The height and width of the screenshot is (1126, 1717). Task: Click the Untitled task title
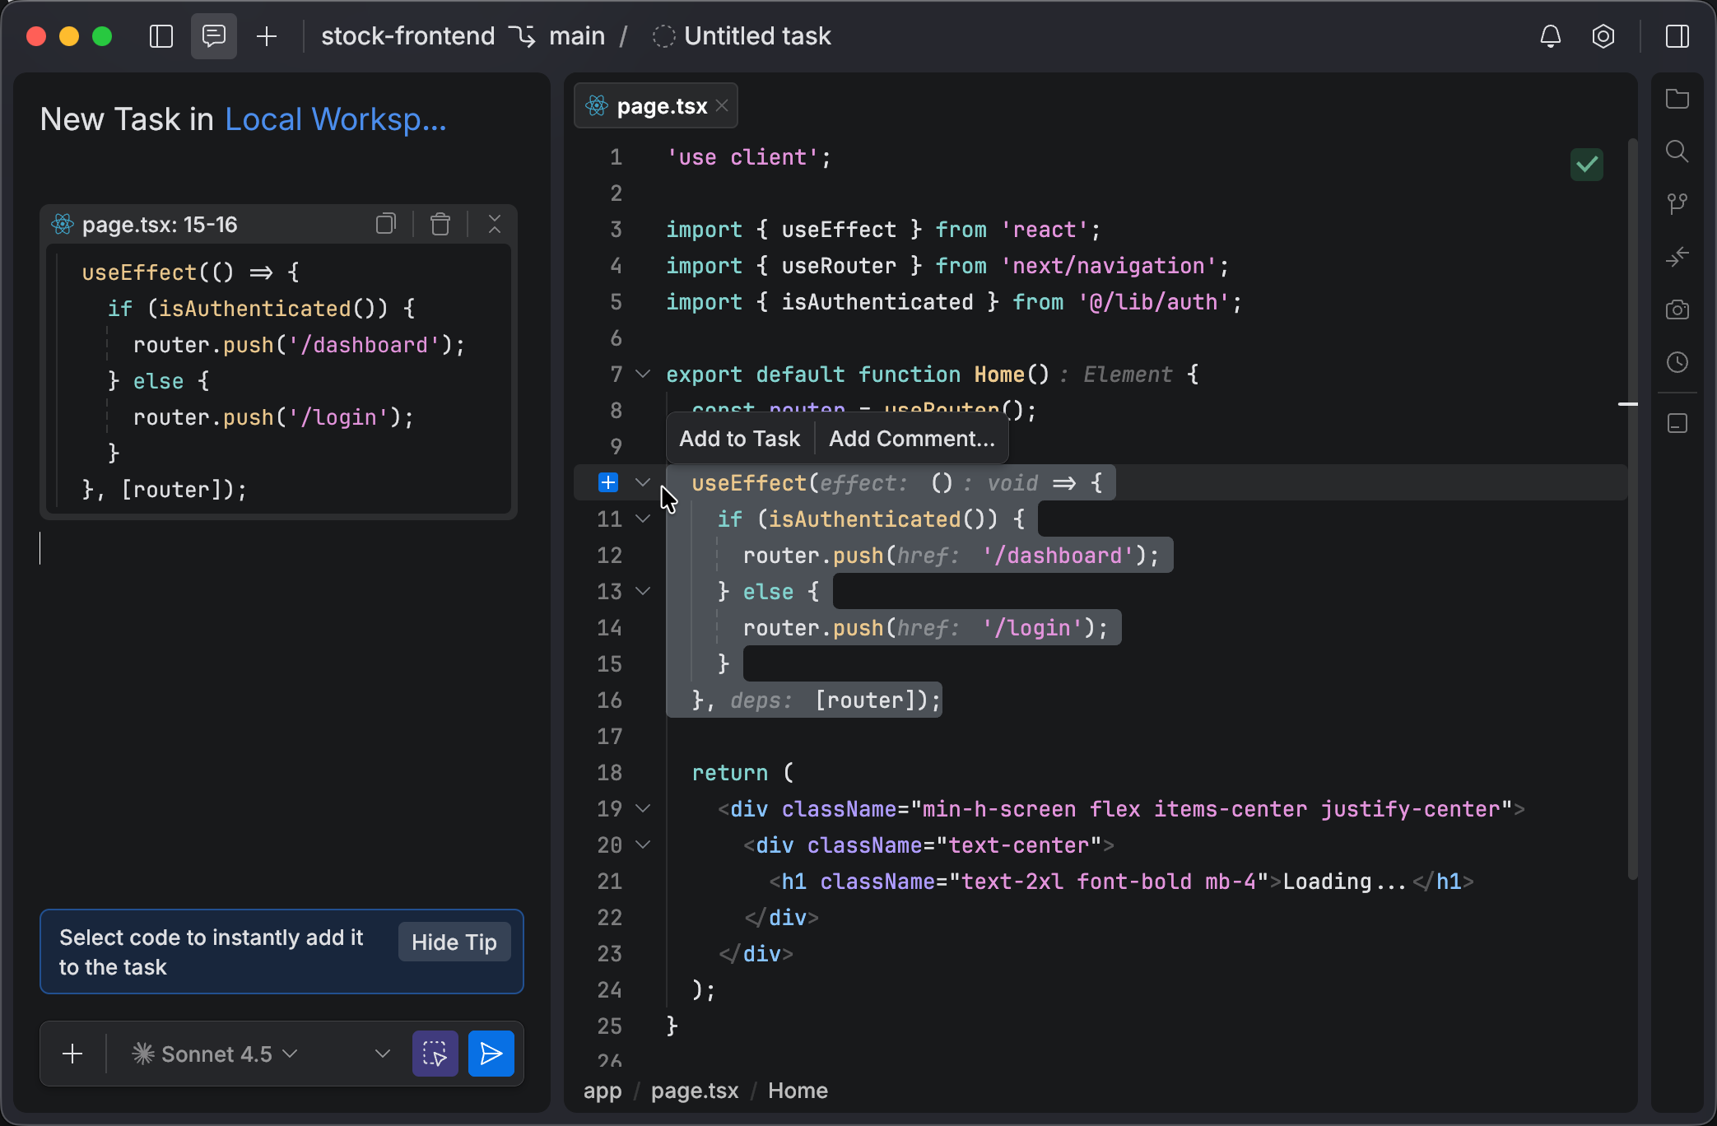tap(757, 36)
